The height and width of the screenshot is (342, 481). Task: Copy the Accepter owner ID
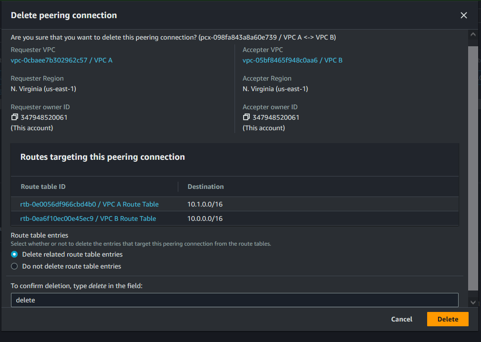coord(246,117)
